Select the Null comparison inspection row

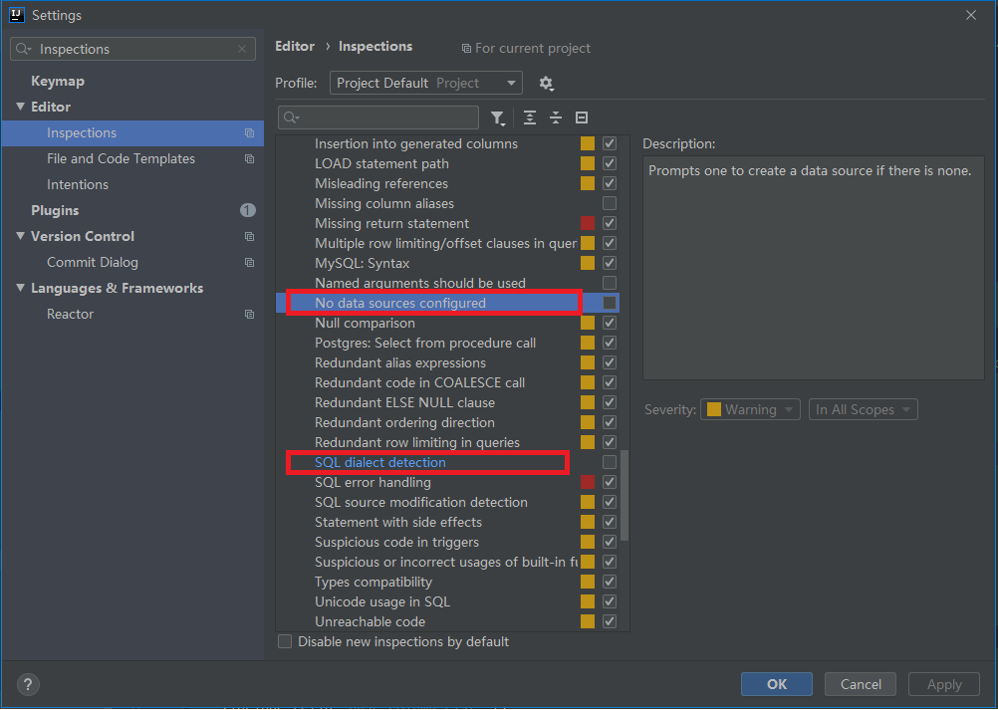[x=447, y=324]
